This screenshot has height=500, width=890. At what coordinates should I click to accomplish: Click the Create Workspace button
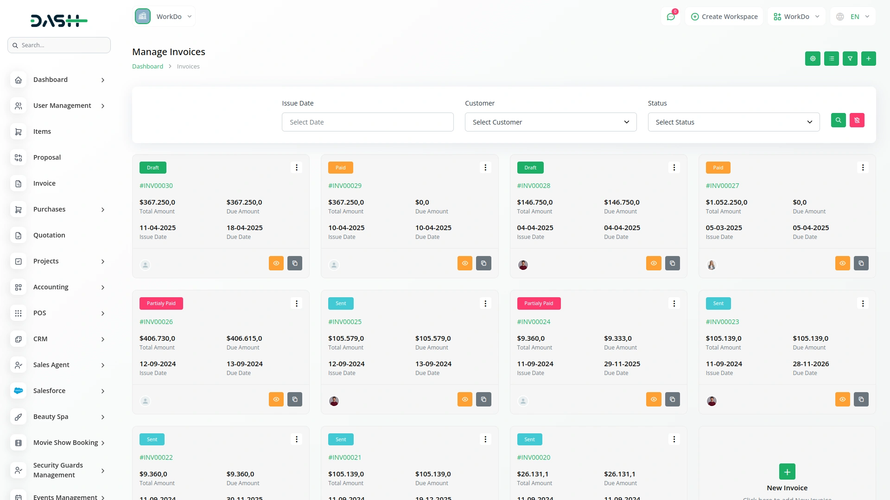(x=724, y=16)
